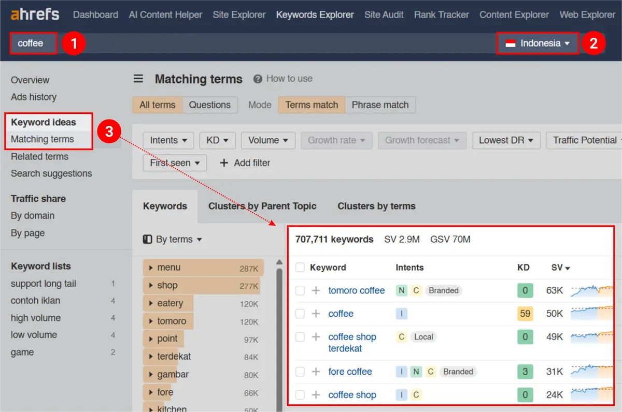Open Content Explorer in navigation
Image resolution: width=622 pixels, height=412 pixels.
point(514,14)
